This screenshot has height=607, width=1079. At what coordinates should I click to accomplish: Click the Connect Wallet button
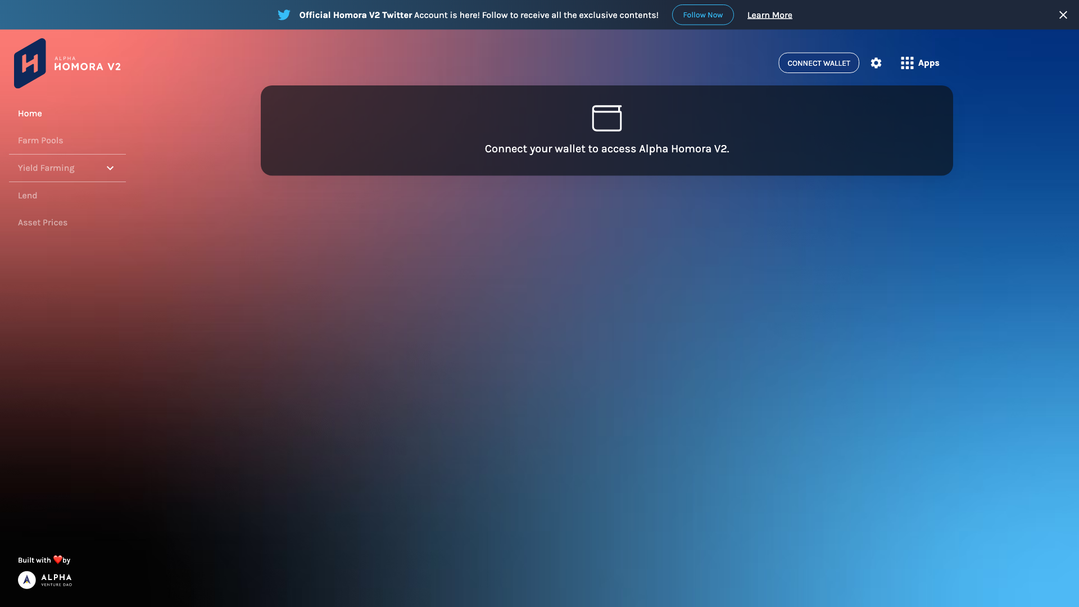click(818, 63)
